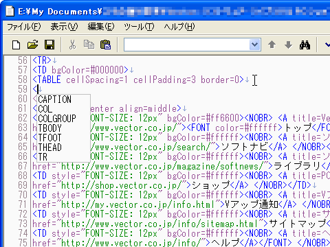The height and width of the screenshot is (247, 330).
Task: Open the 表示(V) menu
Action: click(x=64, y=27)
